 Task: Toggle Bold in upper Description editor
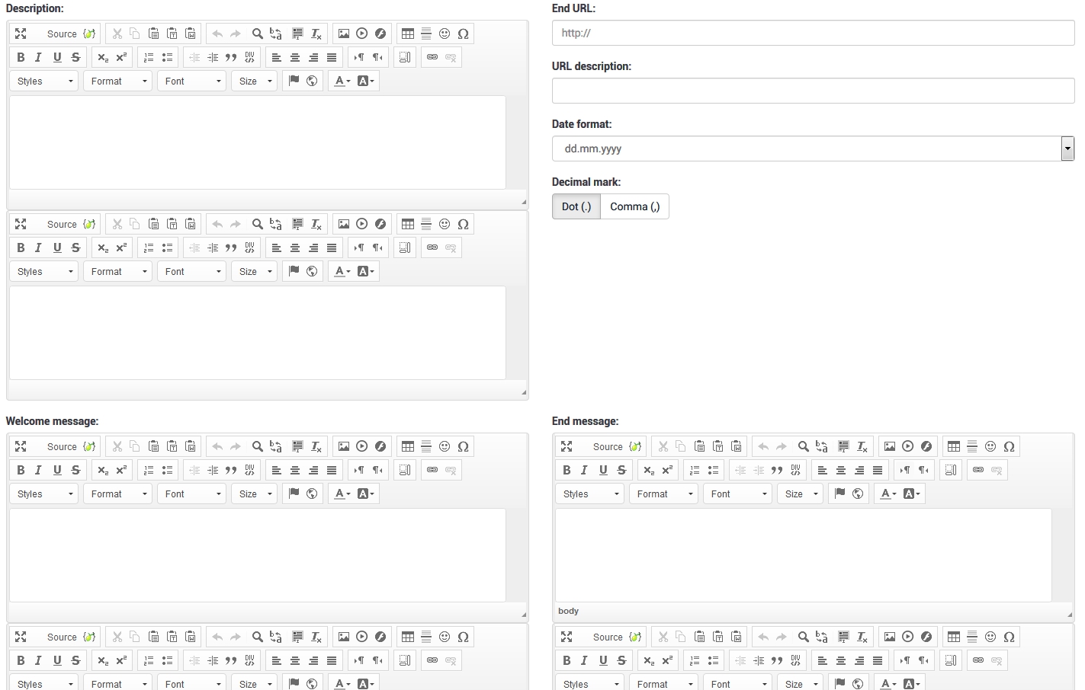(x=21, y=57)
